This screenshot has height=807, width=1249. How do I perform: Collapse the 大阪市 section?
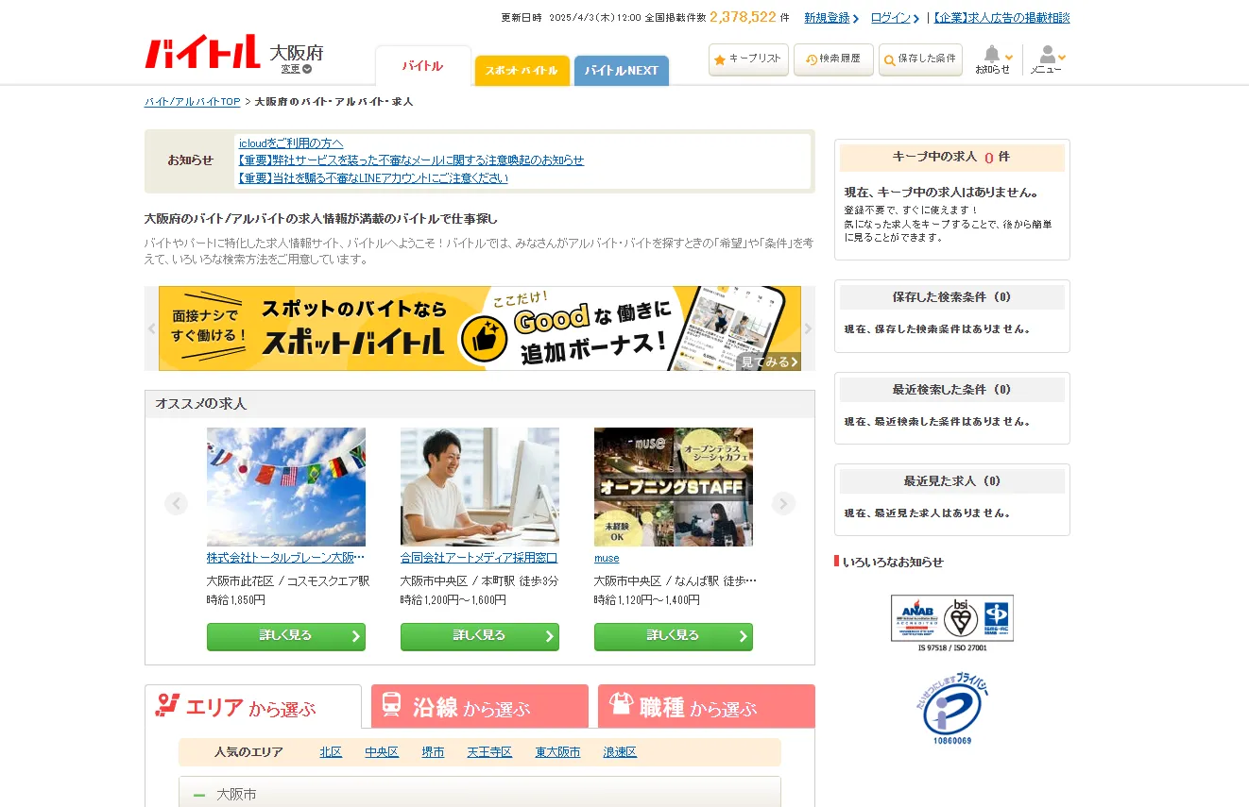(x=480, y=793)
